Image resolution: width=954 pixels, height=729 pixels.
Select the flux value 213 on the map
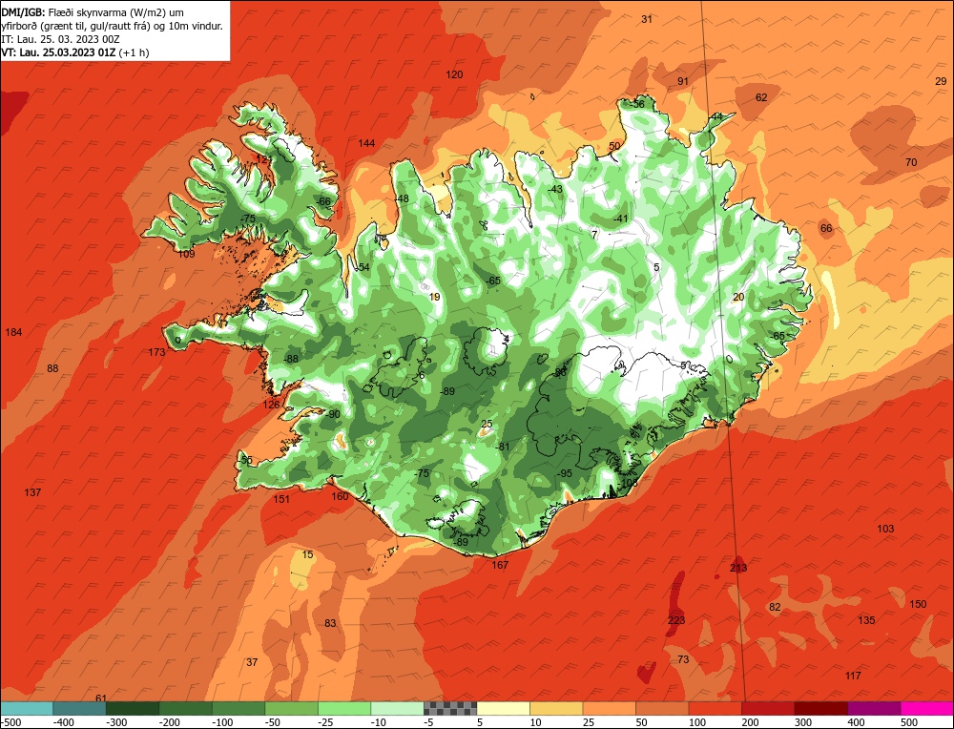pos(738,568)
